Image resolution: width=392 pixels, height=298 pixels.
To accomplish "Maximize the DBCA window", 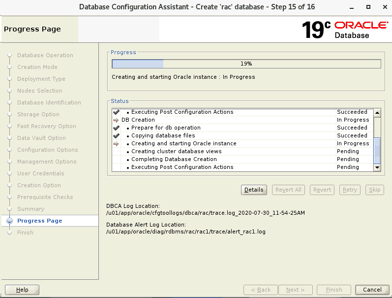I will coord(368,7).
